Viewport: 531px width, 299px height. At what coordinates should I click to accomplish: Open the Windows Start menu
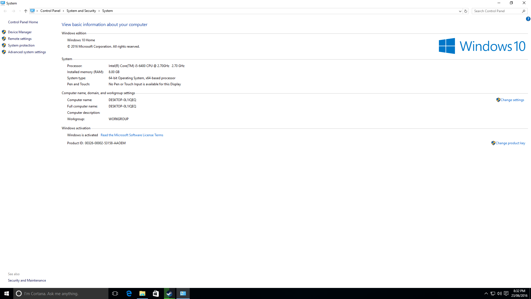coord(7,293)
